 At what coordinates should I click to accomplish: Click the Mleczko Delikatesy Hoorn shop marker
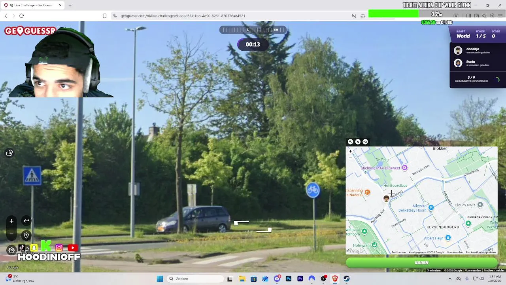click(x=431, y=207)
